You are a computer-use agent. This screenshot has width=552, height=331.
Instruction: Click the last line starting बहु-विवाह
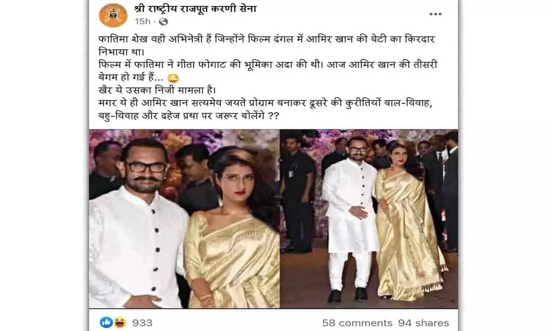tap(189, 116)
